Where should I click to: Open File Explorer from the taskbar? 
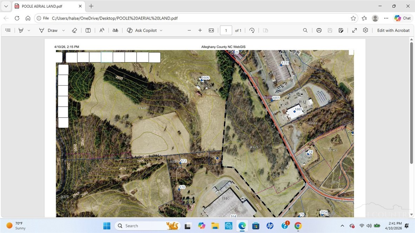click(x=215, y=226)
